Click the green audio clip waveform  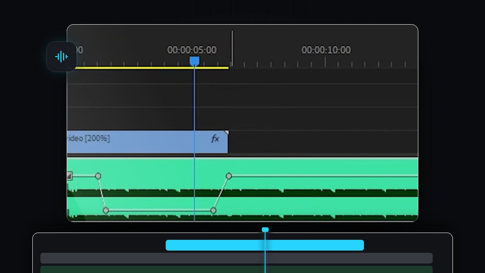243,190
